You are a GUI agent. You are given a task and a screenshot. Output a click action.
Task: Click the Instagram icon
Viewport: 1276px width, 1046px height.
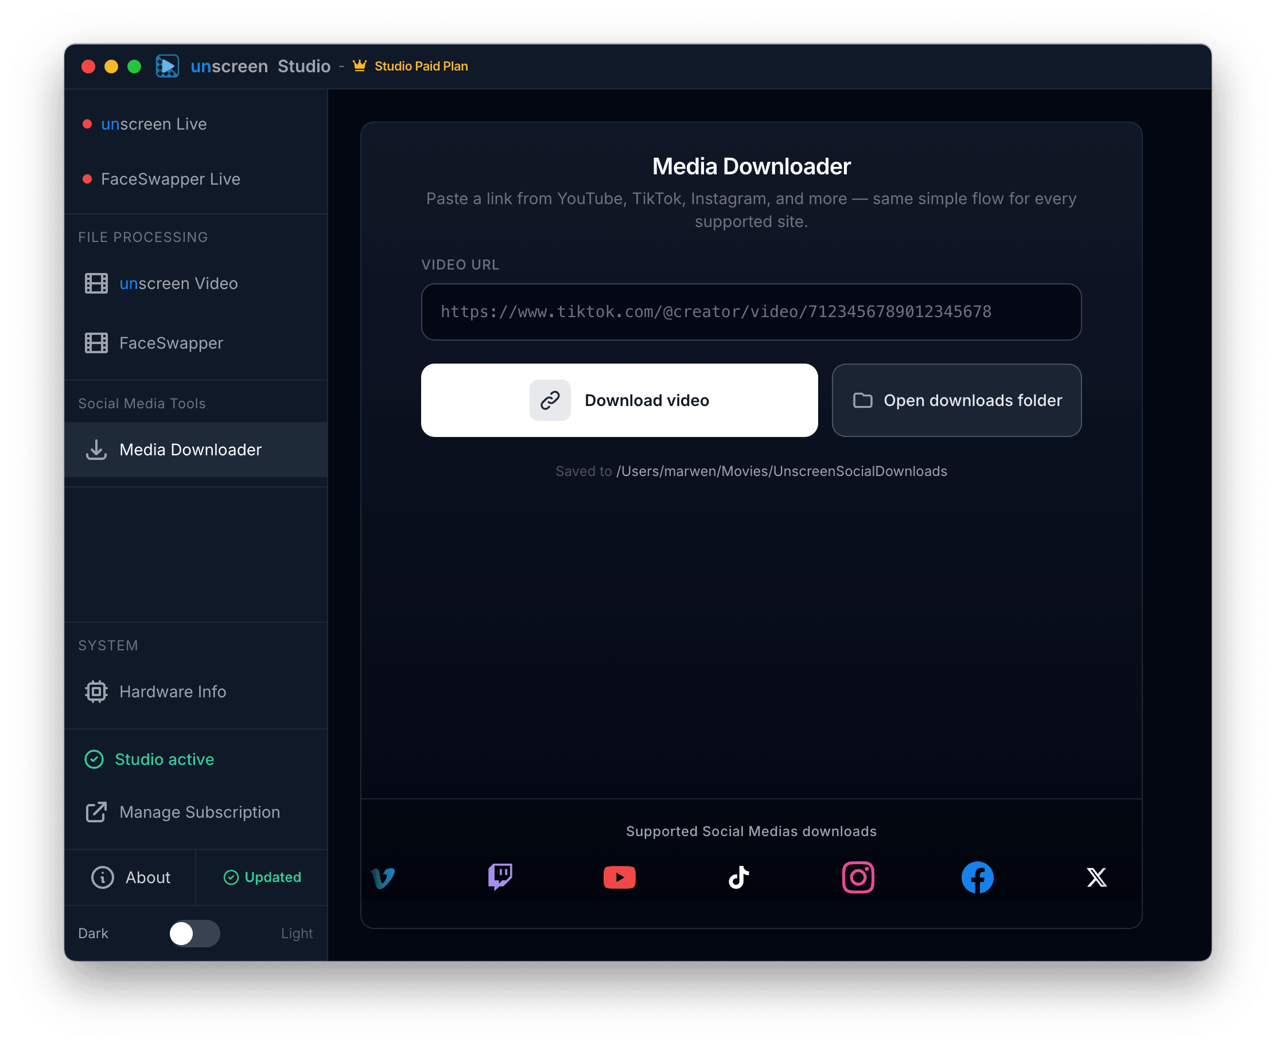point(857,877)
